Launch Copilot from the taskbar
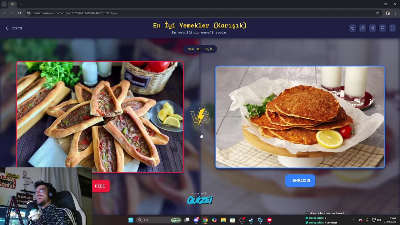The image size is (400, 225). pyautogui.click(x=214, y=220)
